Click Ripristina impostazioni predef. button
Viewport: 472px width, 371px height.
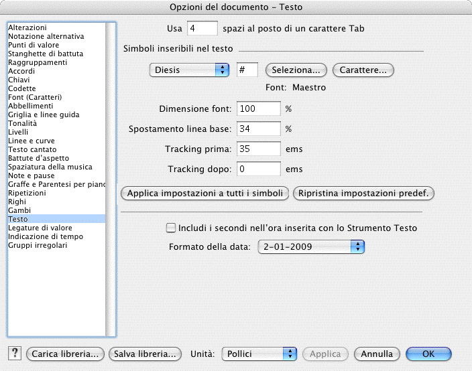pyautogui.click(x=364, y=194)
